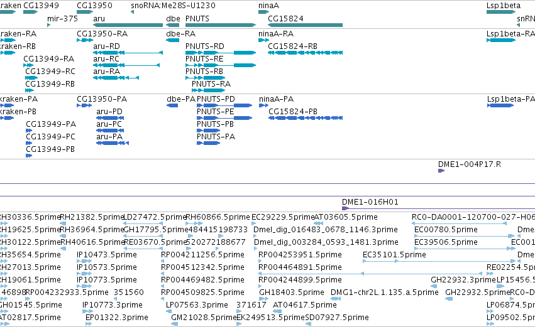
Task: Click the CG15824-PB blue CDS glyph
Action: coord(306,118)
